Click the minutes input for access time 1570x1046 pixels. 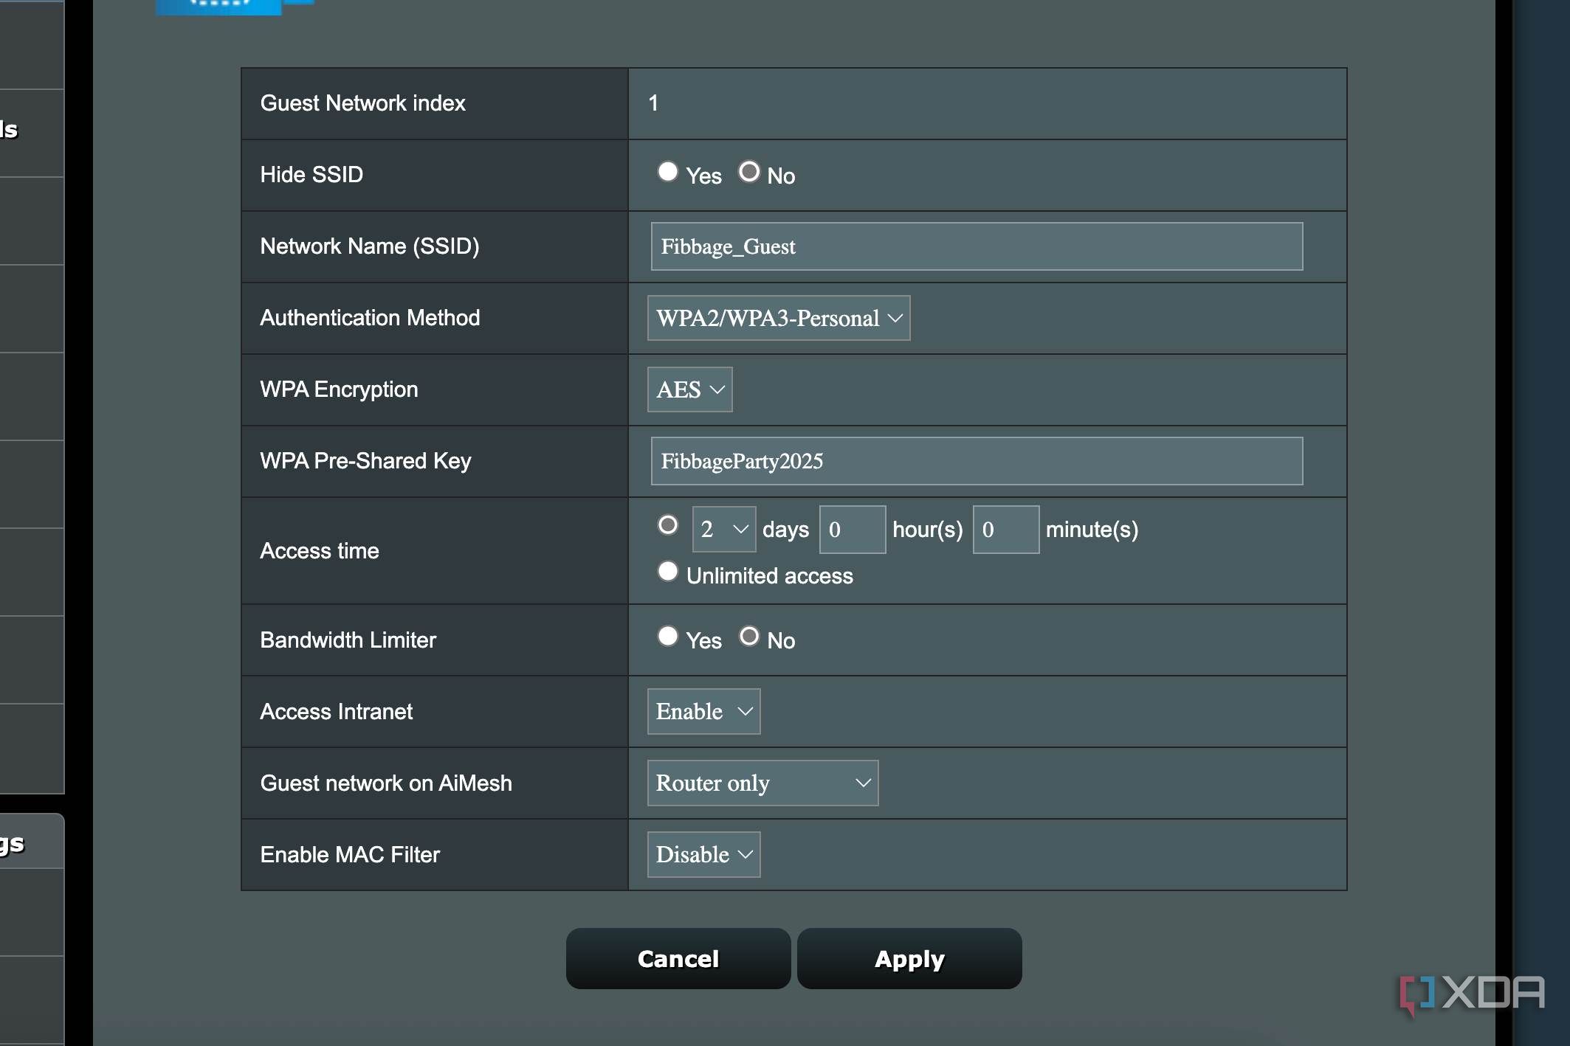point(1006,529)
